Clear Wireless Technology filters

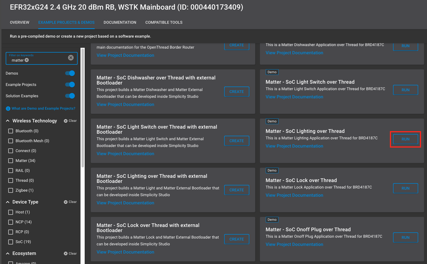(70, 121)
